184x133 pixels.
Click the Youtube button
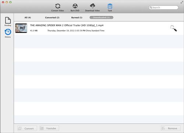point(49,128)
